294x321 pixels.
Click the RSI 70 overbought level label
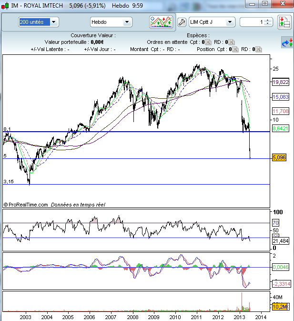[x=275, y=223]
